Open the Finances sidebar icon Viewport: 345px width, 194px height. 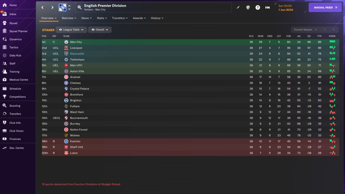pos(5,139)
